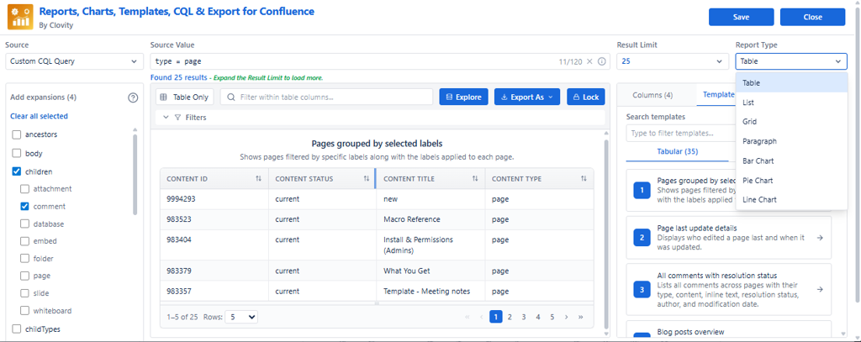
Task: Go to the next page arrow in pagination
Action: [566, 317]
